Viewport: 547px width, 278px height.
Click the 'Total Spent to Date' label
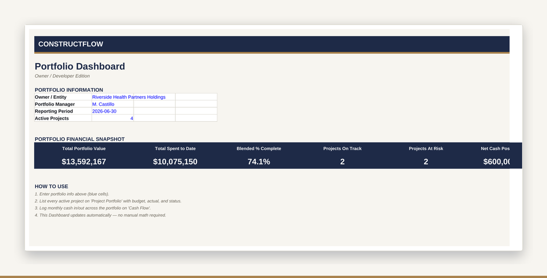pyautogui.click(x=175, y=148)
